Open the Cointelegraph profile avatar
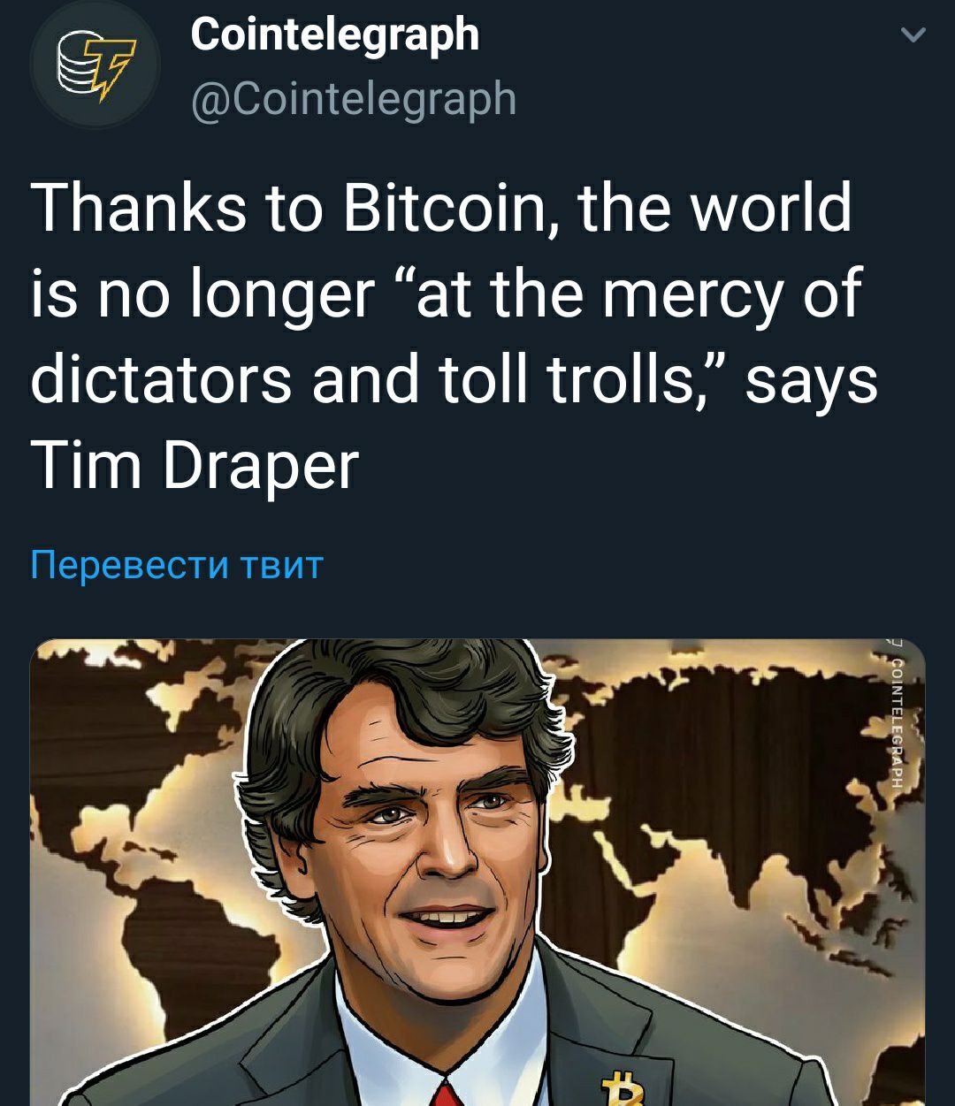 pos(95,65)
